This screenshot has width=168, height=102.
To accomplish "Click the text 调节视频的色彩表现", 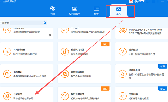I will coord(23,98).
